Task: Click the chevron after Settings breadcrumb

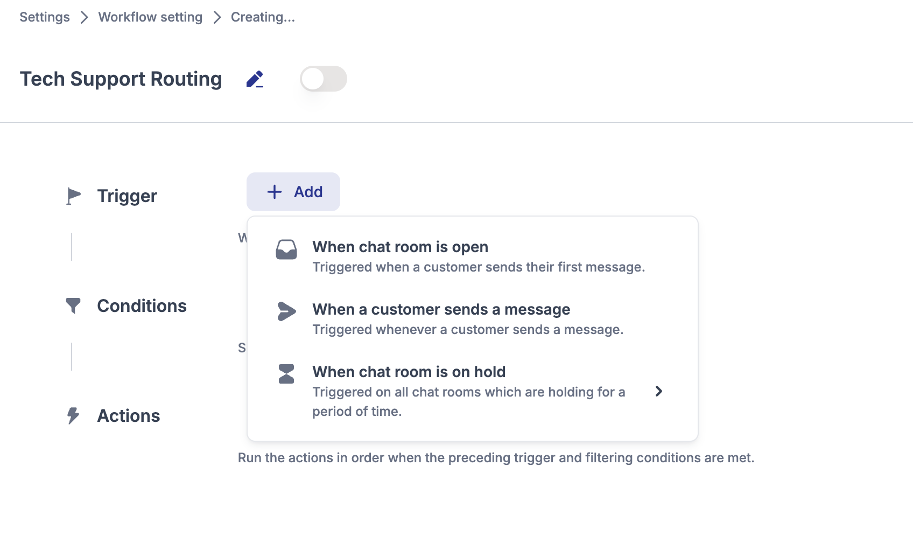Action: (x=84, y=17)
